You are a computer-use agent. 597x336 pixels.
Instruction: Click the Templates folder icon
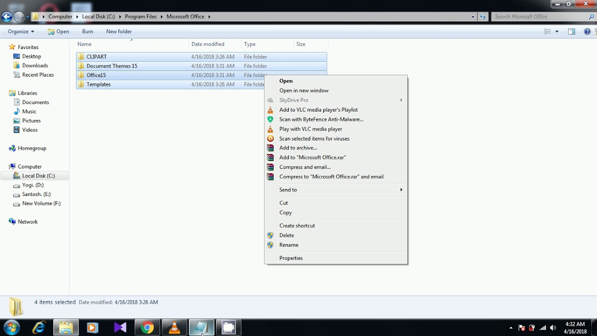point(81,84)
